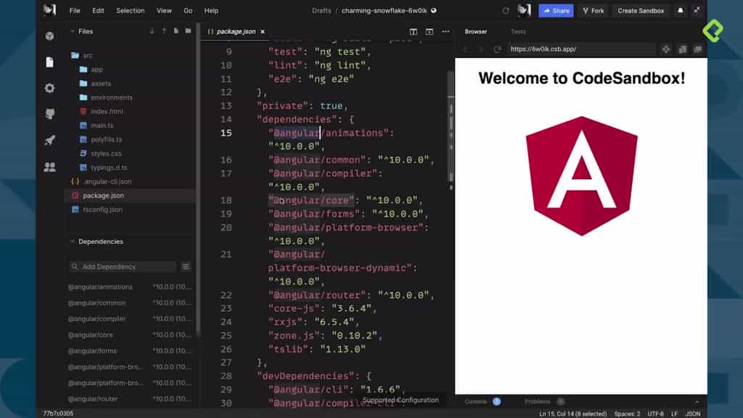Collapse the Files section header
This screenshot has height=418, width=743.
[81, 32]
